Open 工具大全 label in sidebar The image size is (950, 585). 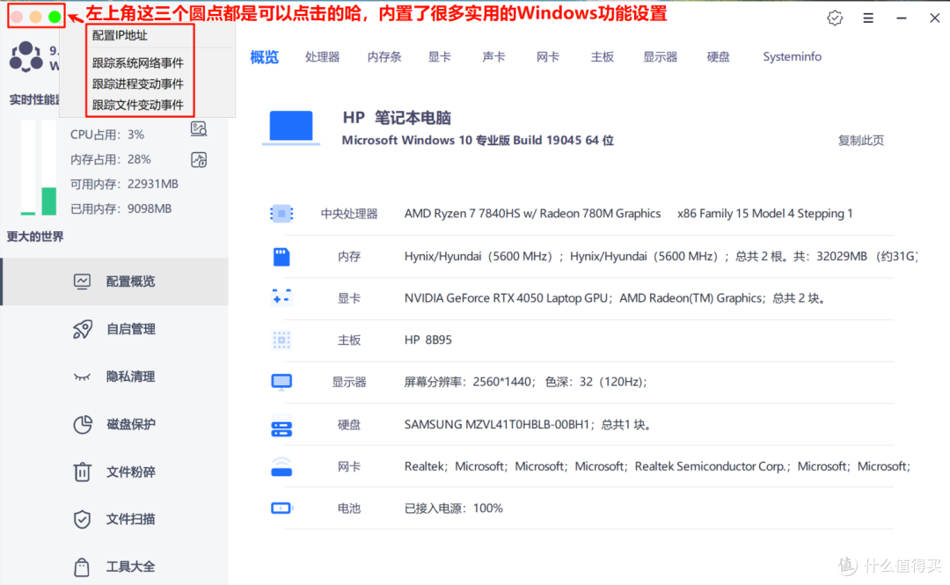coord(131,567)
